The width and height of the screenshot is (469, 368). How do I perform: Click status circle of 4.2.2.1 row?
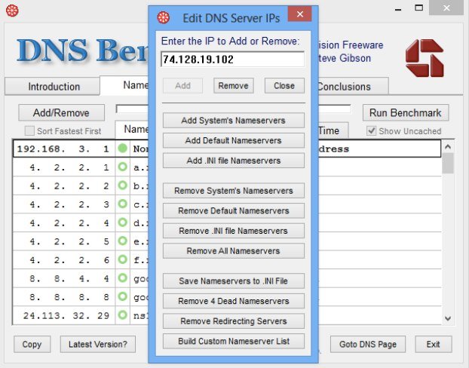[123, 167]
